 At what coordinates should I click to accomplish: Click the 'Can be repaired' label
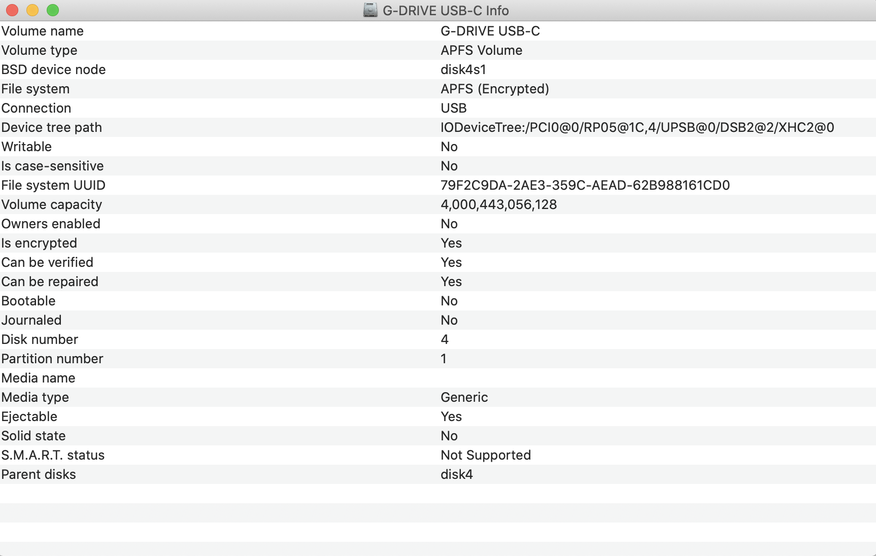[x=50, y=282]
